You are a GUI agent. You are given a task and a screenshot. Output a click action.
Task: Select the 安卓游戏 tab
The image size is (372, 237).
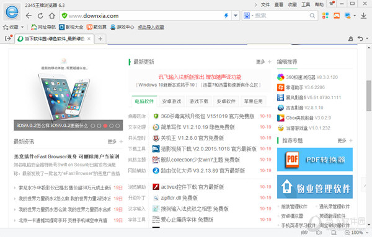pos(172,101)
